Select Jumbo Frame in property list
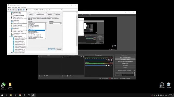The width and height of the screenshot is (174, 97). point(31,34)
